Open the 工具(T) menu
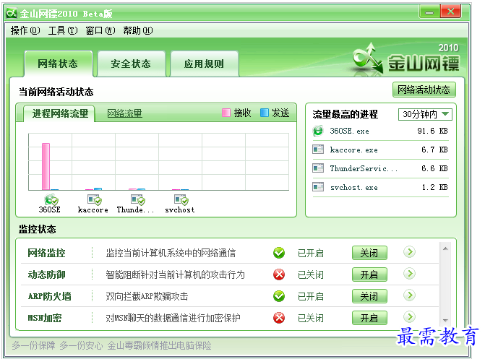 63,30
